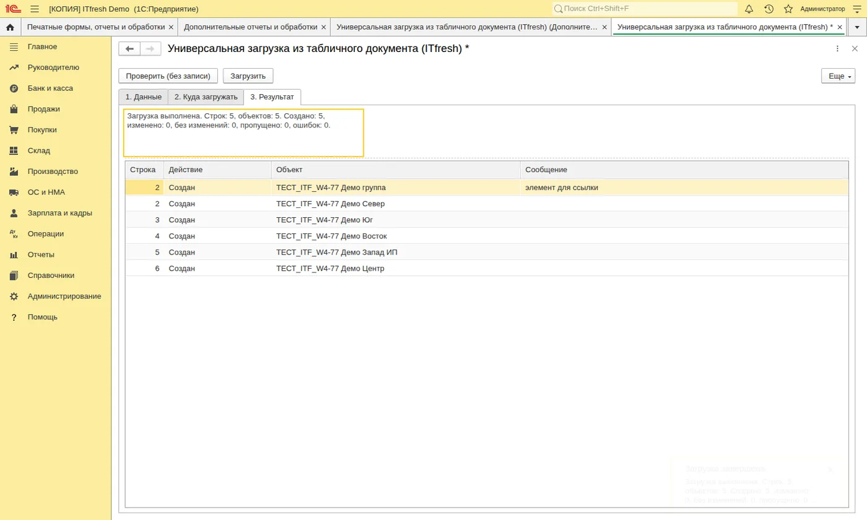
Task: Expand the open tabs list arrow
Action: [x=857, y=27]
